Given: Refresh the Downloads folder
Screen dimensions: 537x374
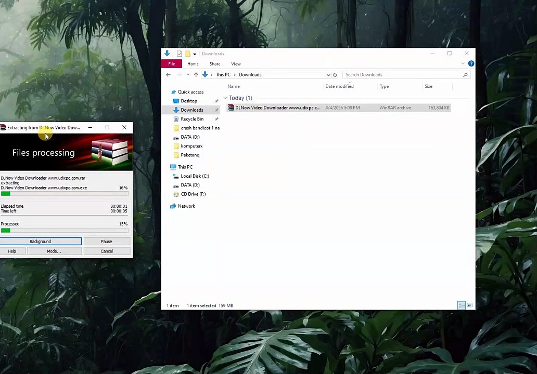Looking at the screenshot, I should click(335, 74).
